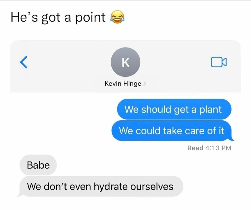Tap the gray "Babe" message
This screenshot has height=210, width=251.
click(x=38, y=165)
